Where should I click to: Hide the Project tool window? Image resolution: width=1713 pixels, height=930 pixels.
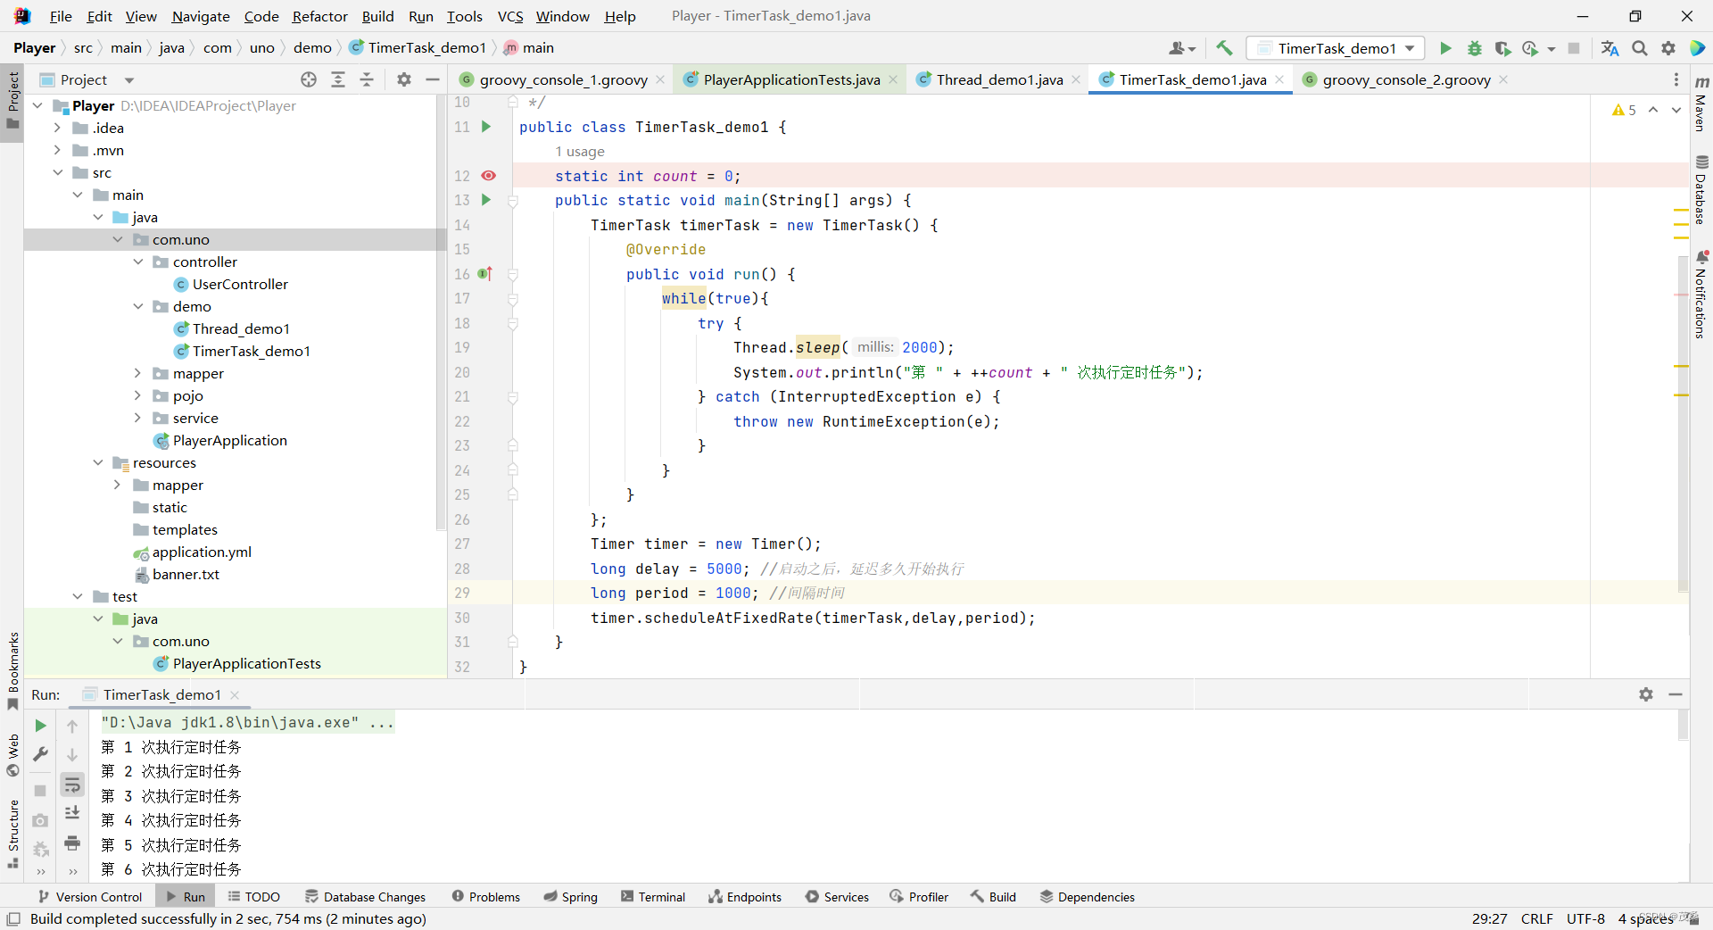[433, 79]
